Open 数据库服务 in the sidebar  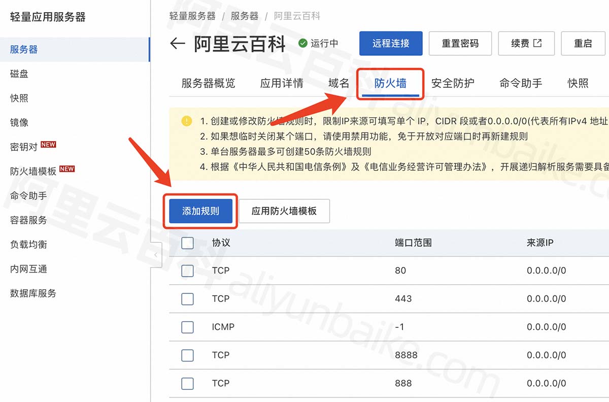pyautogui.click(x=33, y=293)
